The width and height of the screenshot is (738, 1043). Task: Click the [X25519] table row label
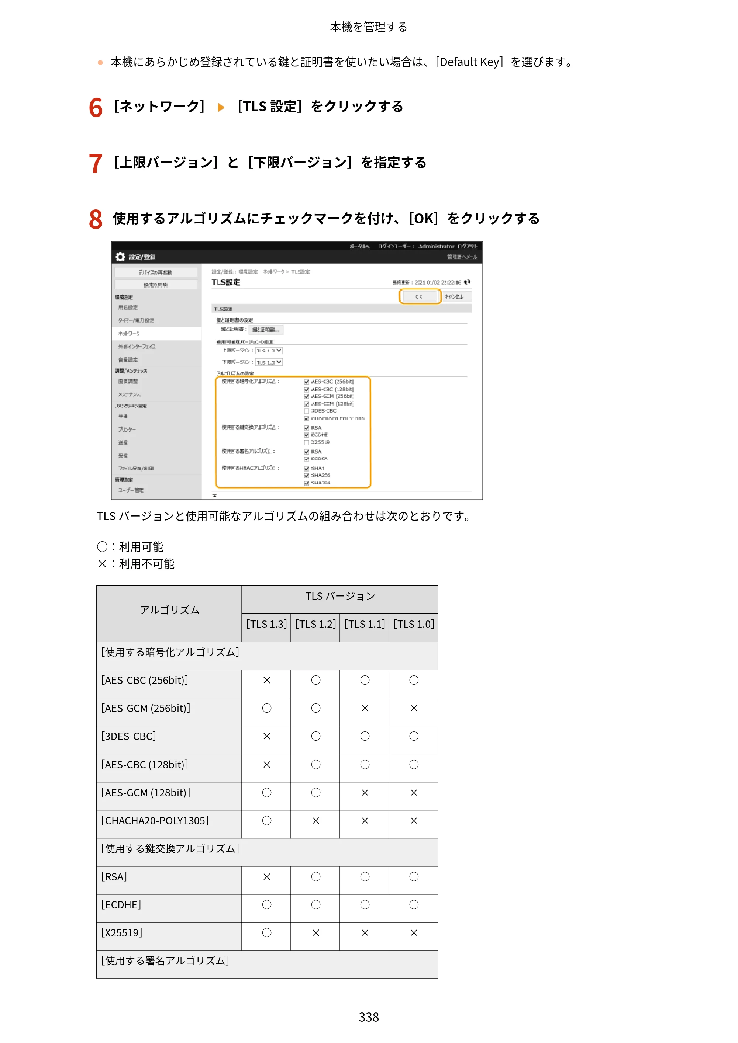[x=122, y=933]
